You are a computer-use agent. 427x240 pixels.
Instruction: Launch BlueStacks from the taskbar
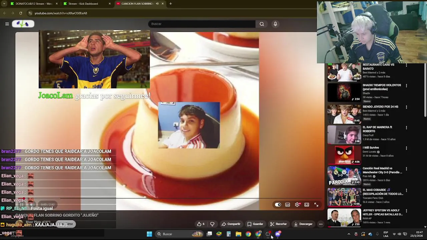(219, 234)
